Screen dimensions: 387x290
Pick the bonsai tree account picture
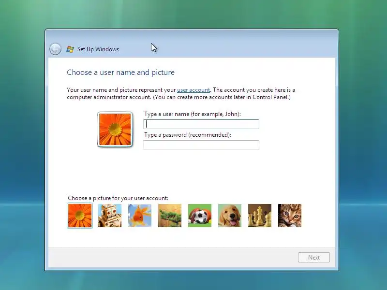pos(170,216)
